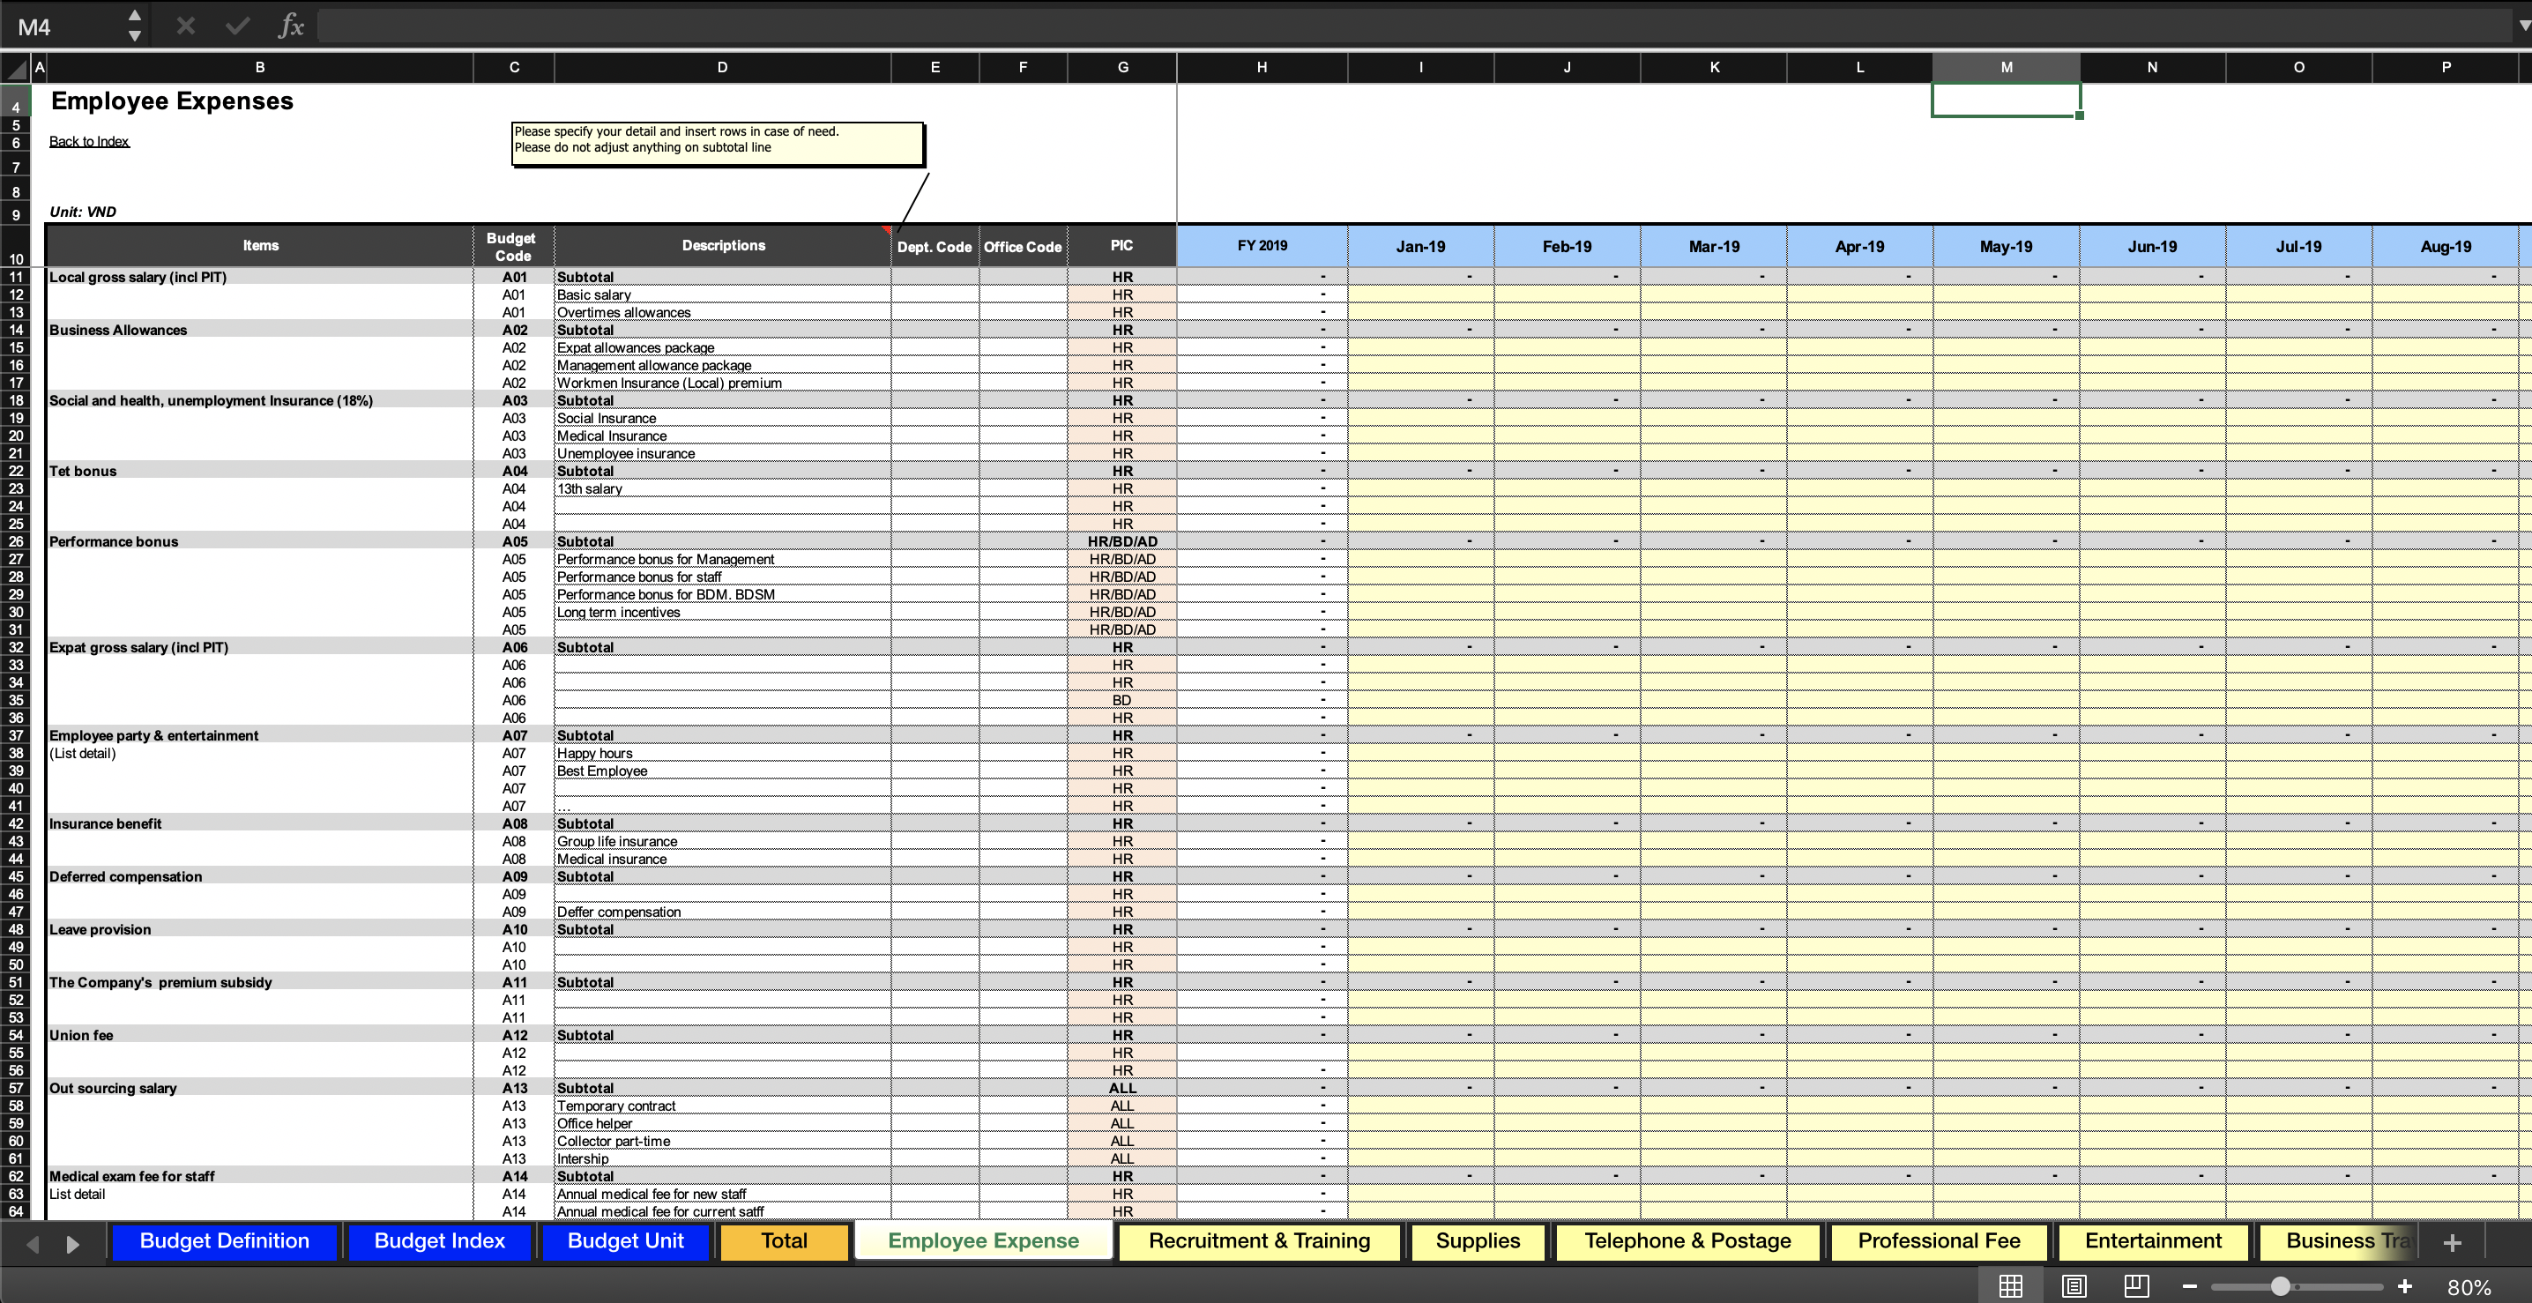The height and width of the screenshot is (1303, 2532).
Task: Open the Professional Fee sheet tab
Action: pyautogui.click(x=1939, y=1241)
